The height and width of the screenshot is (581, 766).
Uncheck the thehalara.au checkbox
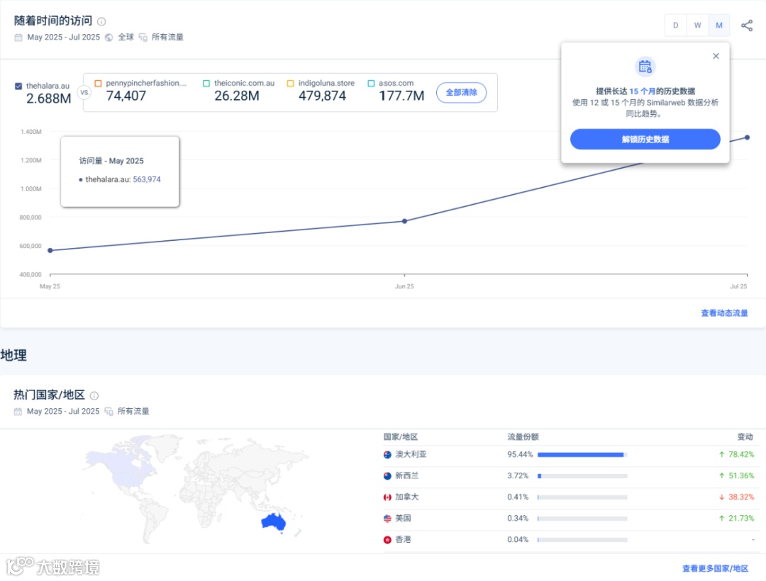coord(18,86)
